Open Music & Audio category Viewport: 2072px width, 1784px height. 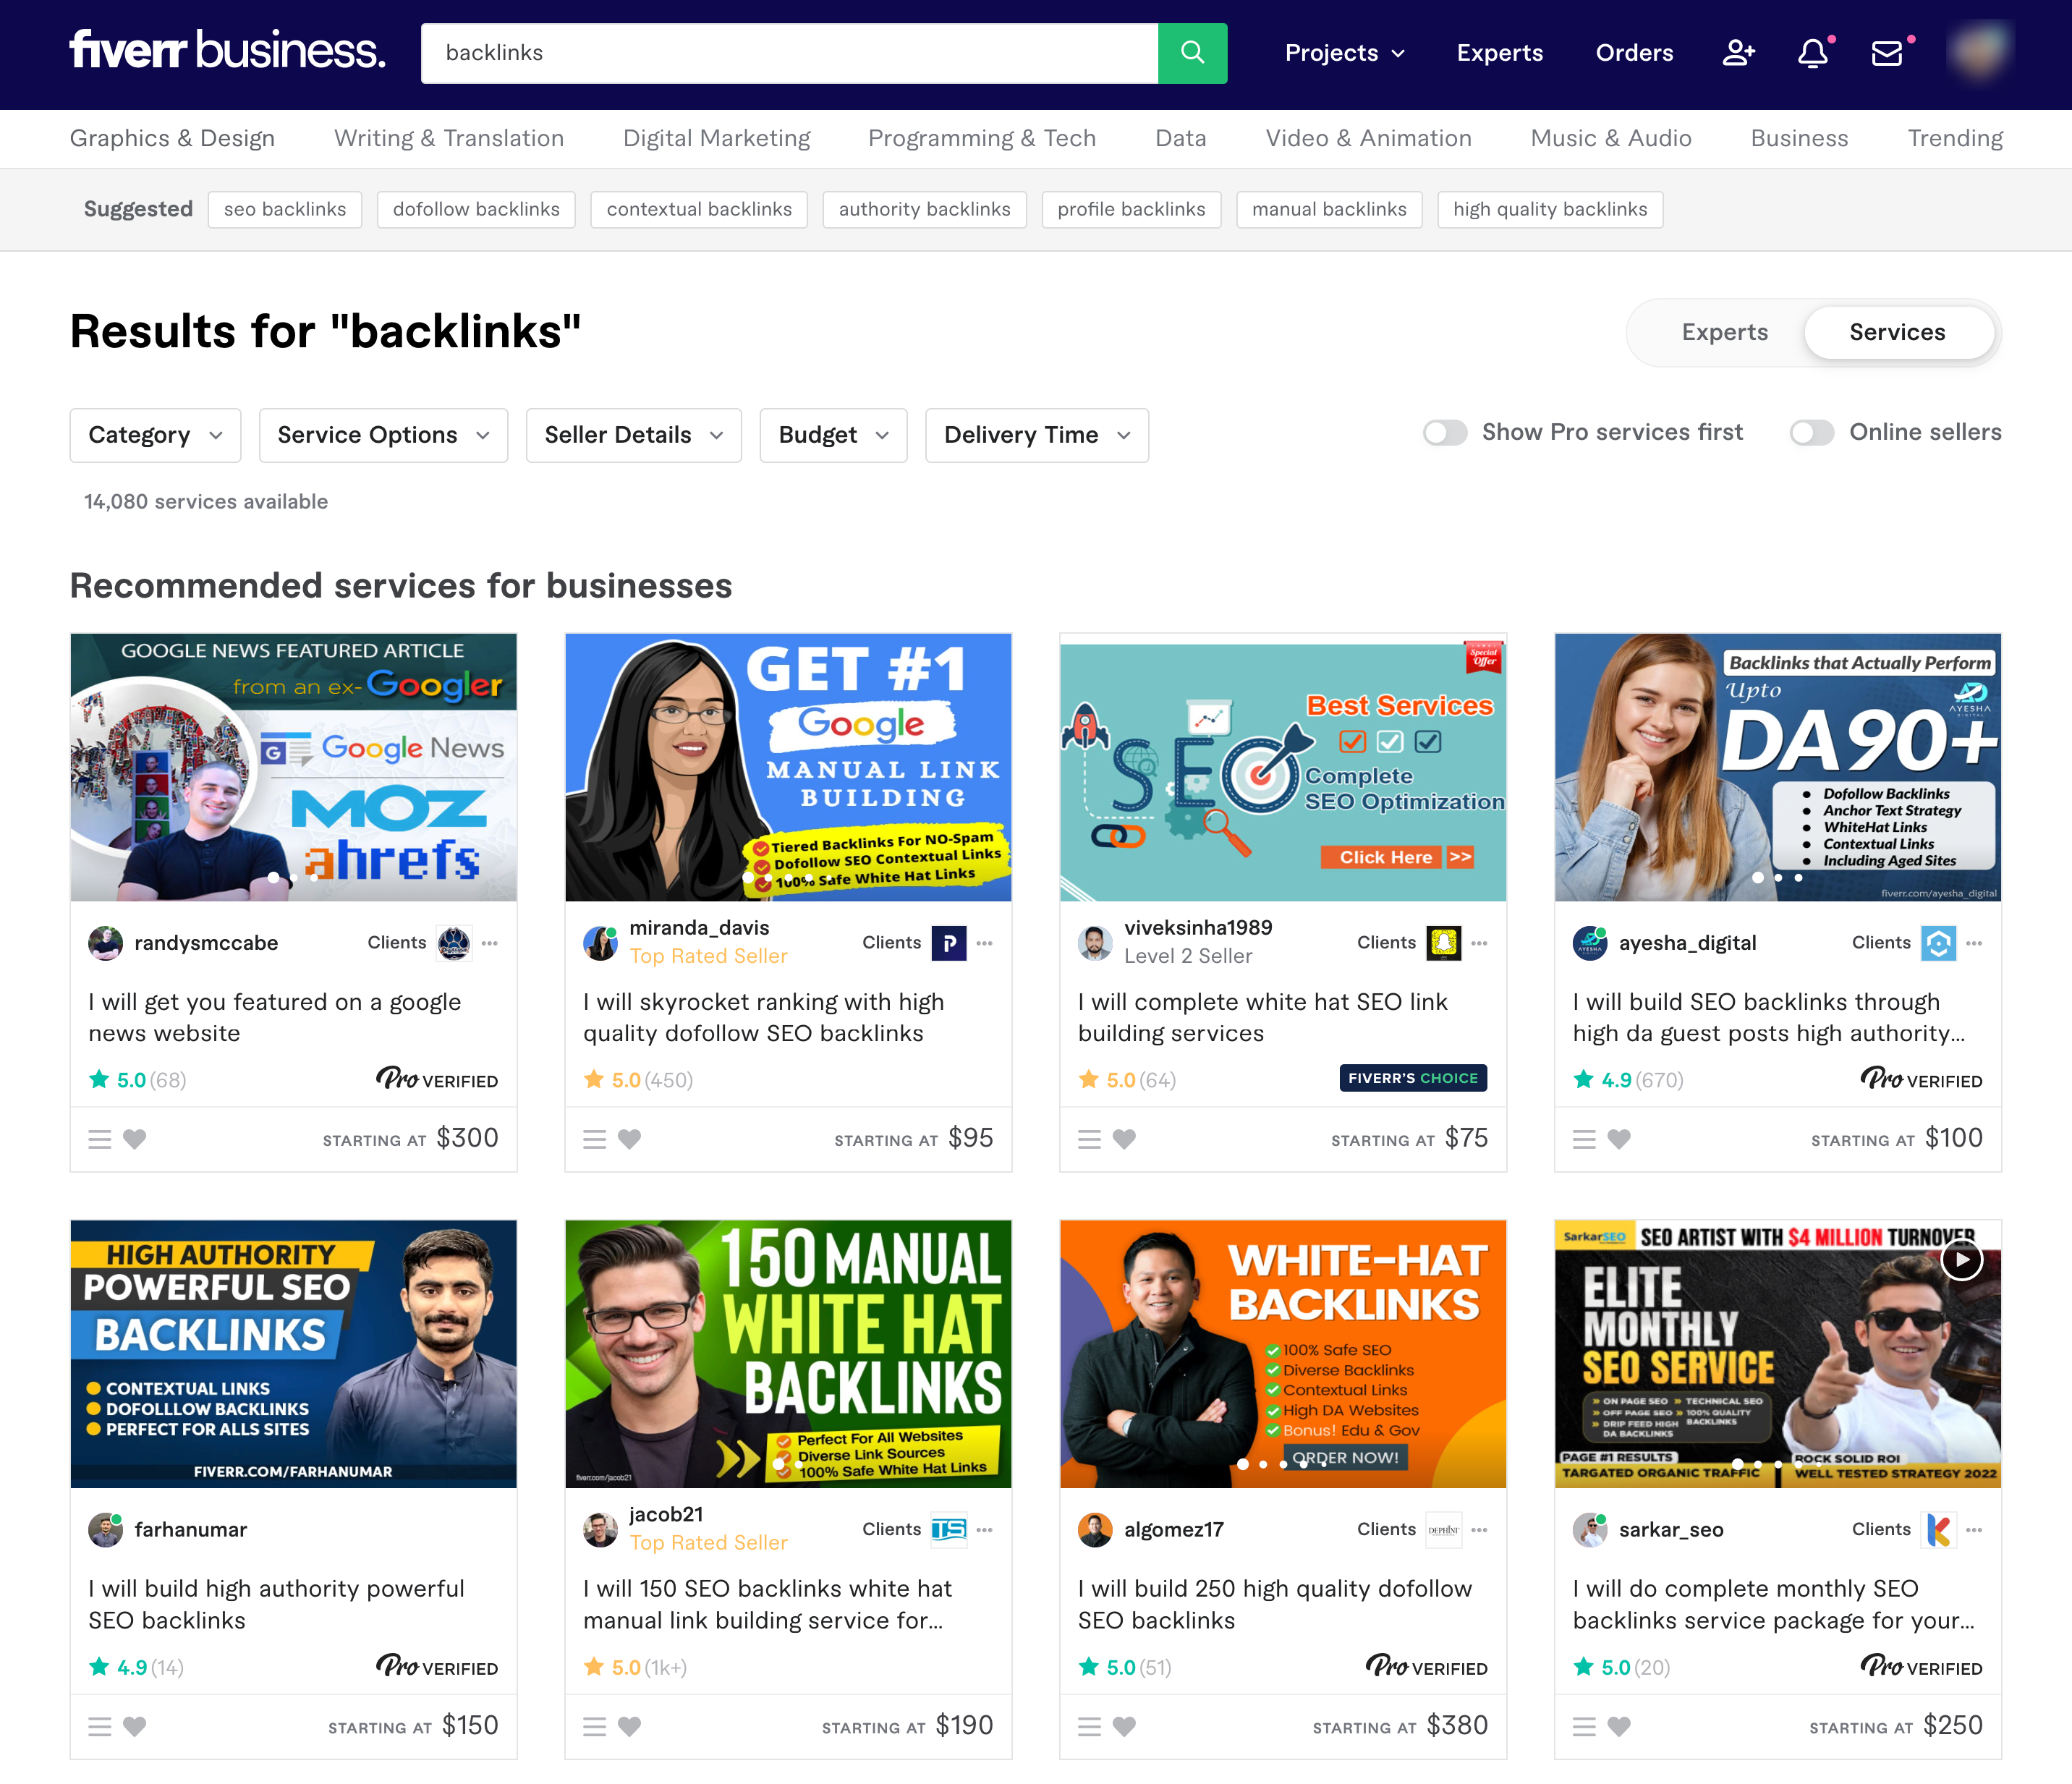coord(1610,138)
